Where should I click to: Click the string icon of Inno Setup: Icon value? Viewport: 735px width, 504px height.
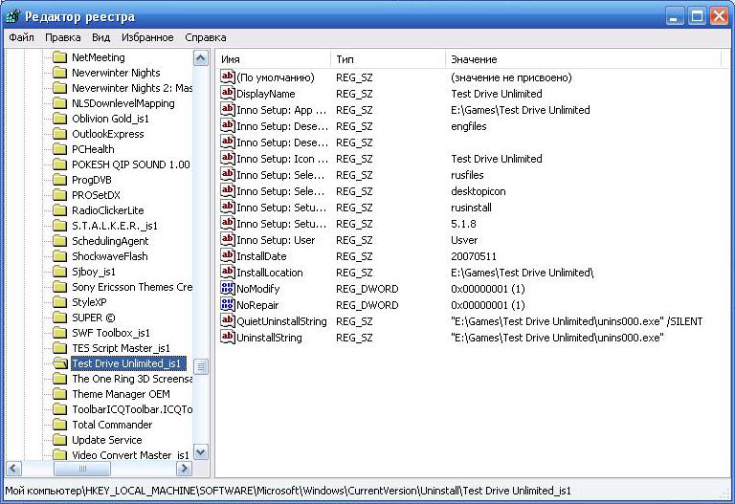point(228,159)
